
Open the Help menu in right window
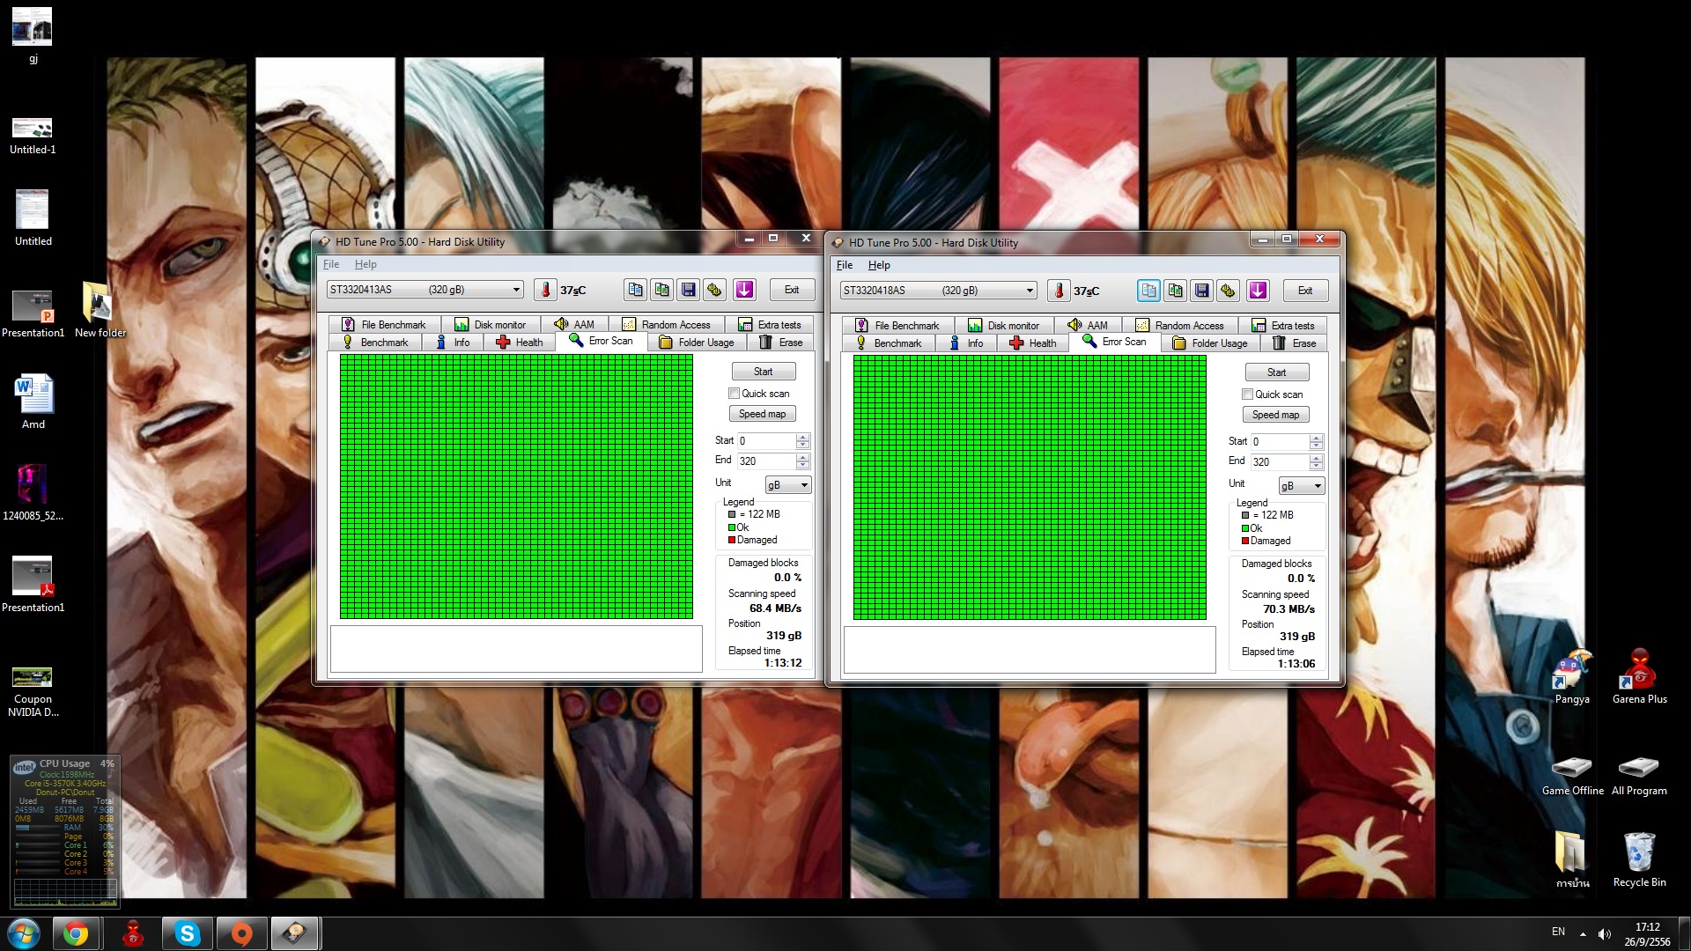[x=878, y=265]
